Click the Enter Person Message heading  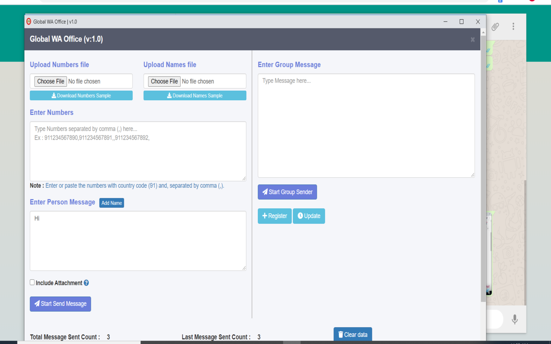click(x=62, y=202)
